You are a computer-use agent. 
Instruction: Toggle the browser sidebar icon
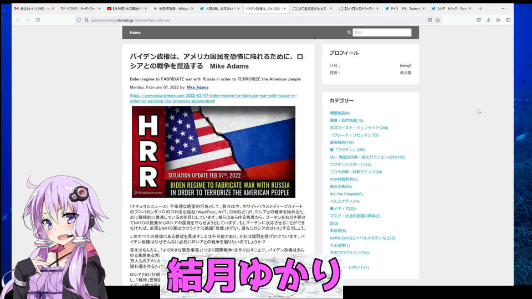coord(508,20)
